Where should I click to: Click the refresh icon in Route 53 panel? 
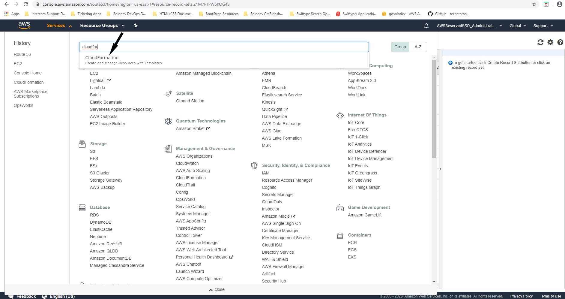coord(540,42)
